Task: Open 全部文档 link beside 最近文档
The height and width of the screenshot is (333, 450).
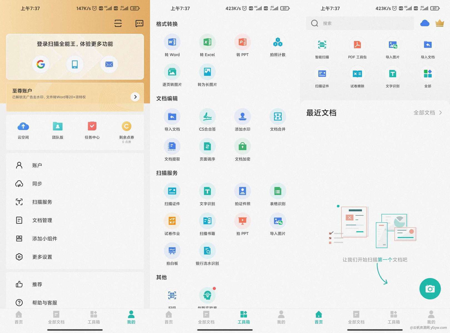Action: pos(427,113)
